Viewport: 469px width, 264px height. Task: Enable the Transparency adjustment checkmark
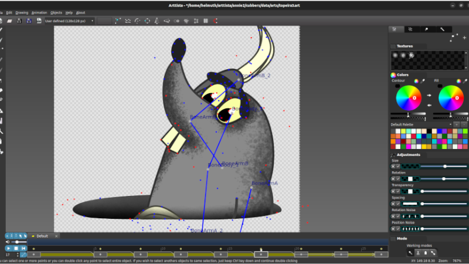(x=398, y=191)
